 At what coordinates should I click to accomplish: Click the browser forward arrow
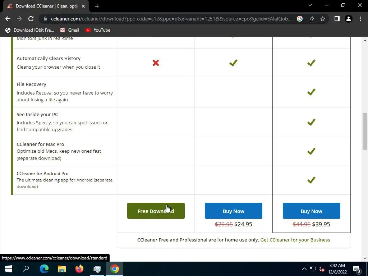click(19, 19)
